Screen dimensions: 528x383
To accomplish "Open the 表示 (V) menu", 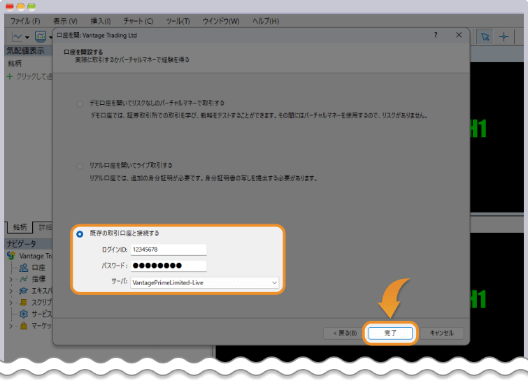I will point(65,21).
